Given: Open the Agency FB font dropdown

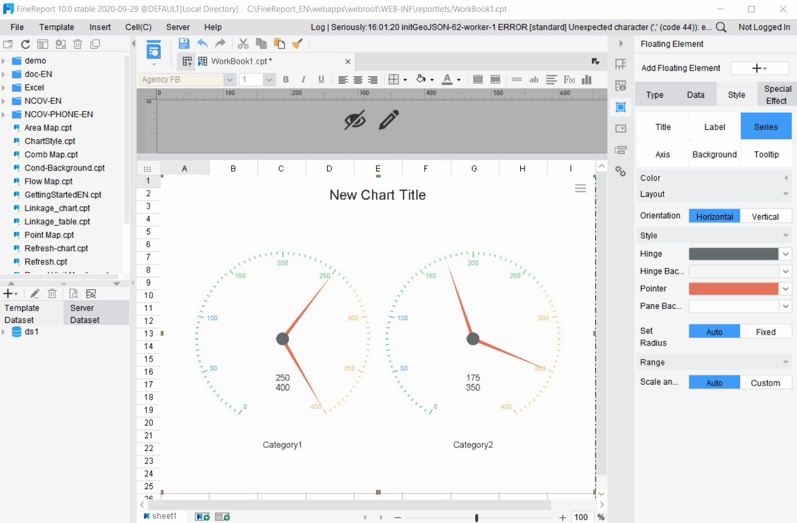Looking at the screenshot, I should click(x=230, y=79).
